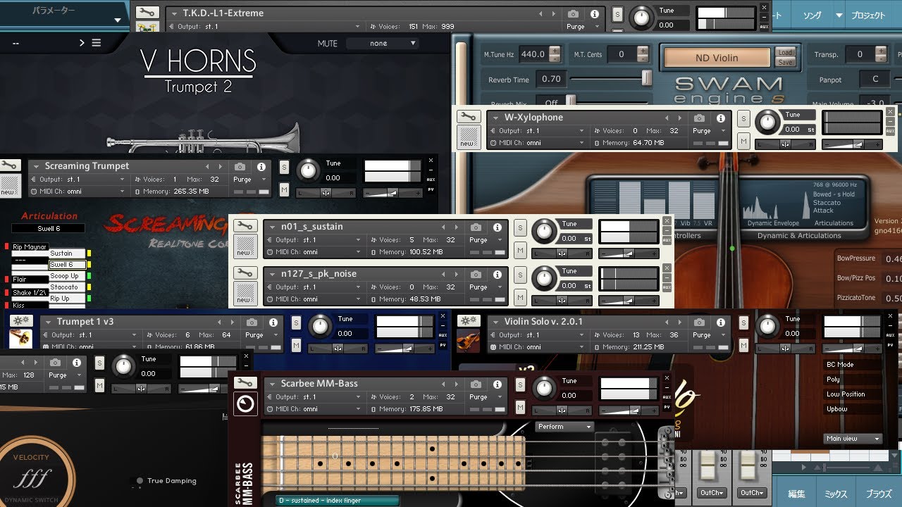Click the W-Xylophone snapshot camera icon
The height and width of the screenshot is (507, 902).
[699, 118]
